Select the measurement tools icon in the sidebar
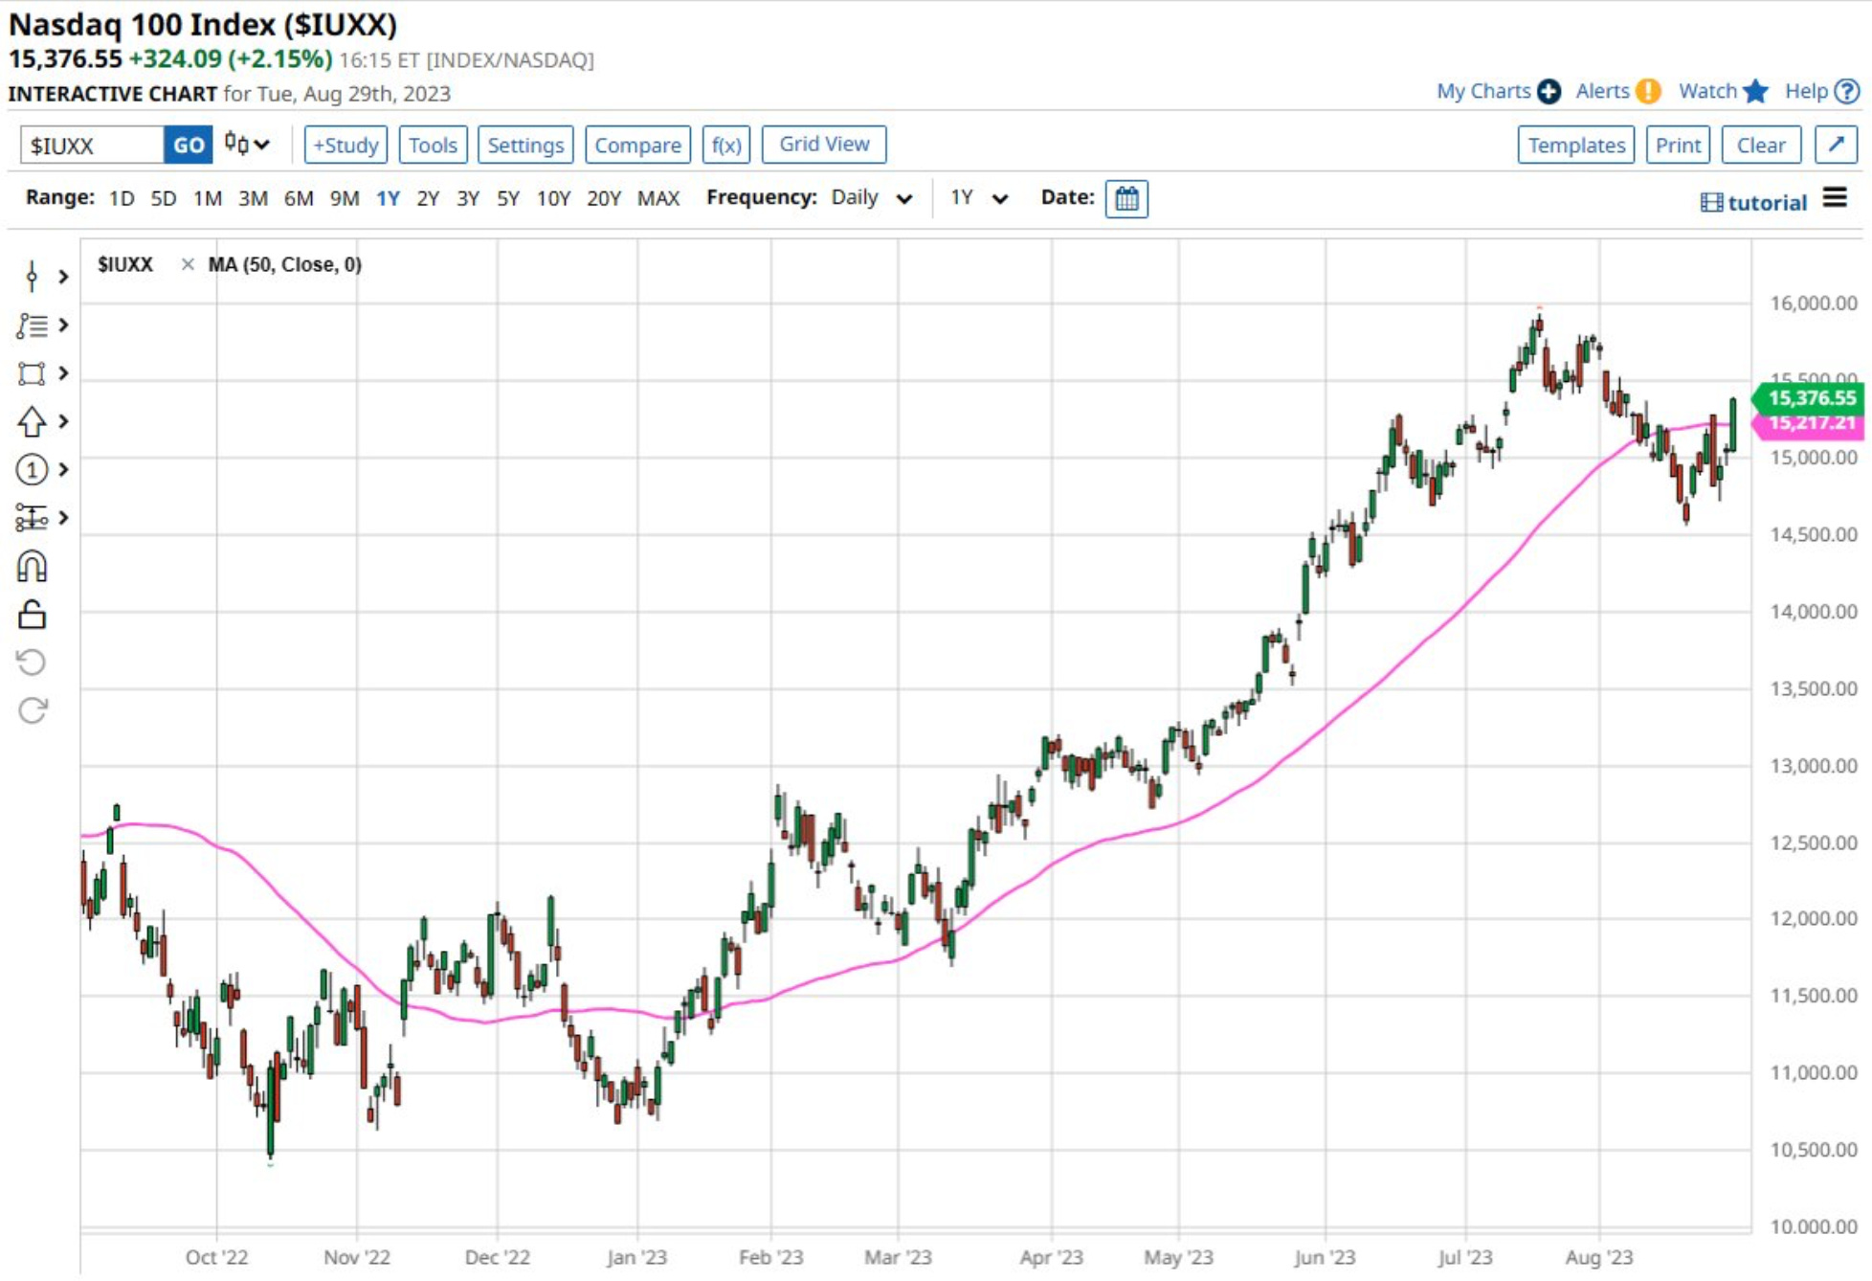The height and width of the screenshot is (1281, 1872). click(32, 518)
